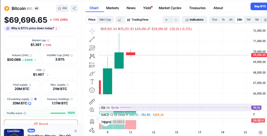The width and height of the screenshot is (267, 136).
Task: Select the 1h time interval
Action: (223, 20)
